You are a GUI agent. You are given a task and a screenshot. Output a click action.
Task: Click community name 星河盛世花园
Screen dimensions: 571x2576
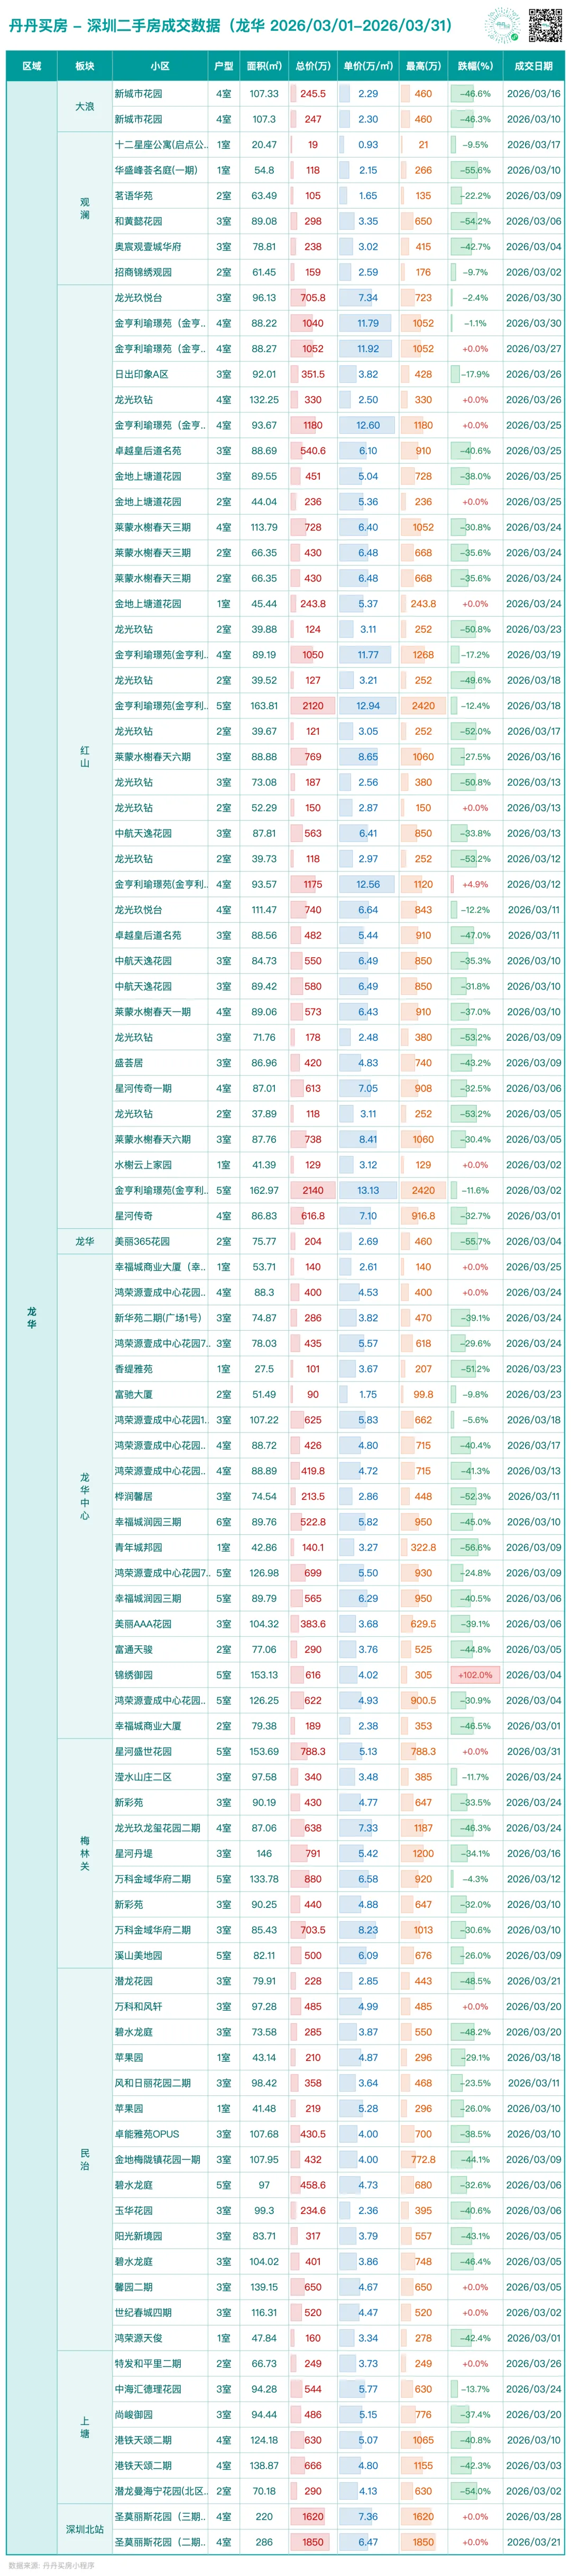143,1751
